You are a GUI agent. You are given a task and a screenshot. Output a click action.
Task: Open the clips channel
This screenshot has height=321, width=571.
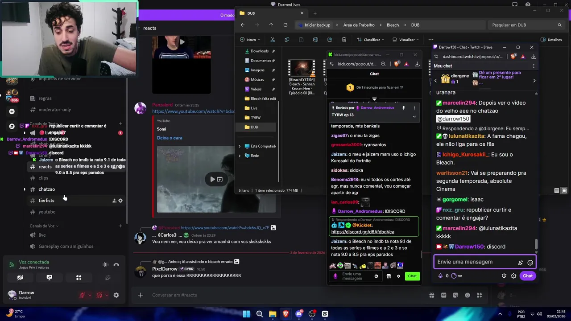click(43, 178)
